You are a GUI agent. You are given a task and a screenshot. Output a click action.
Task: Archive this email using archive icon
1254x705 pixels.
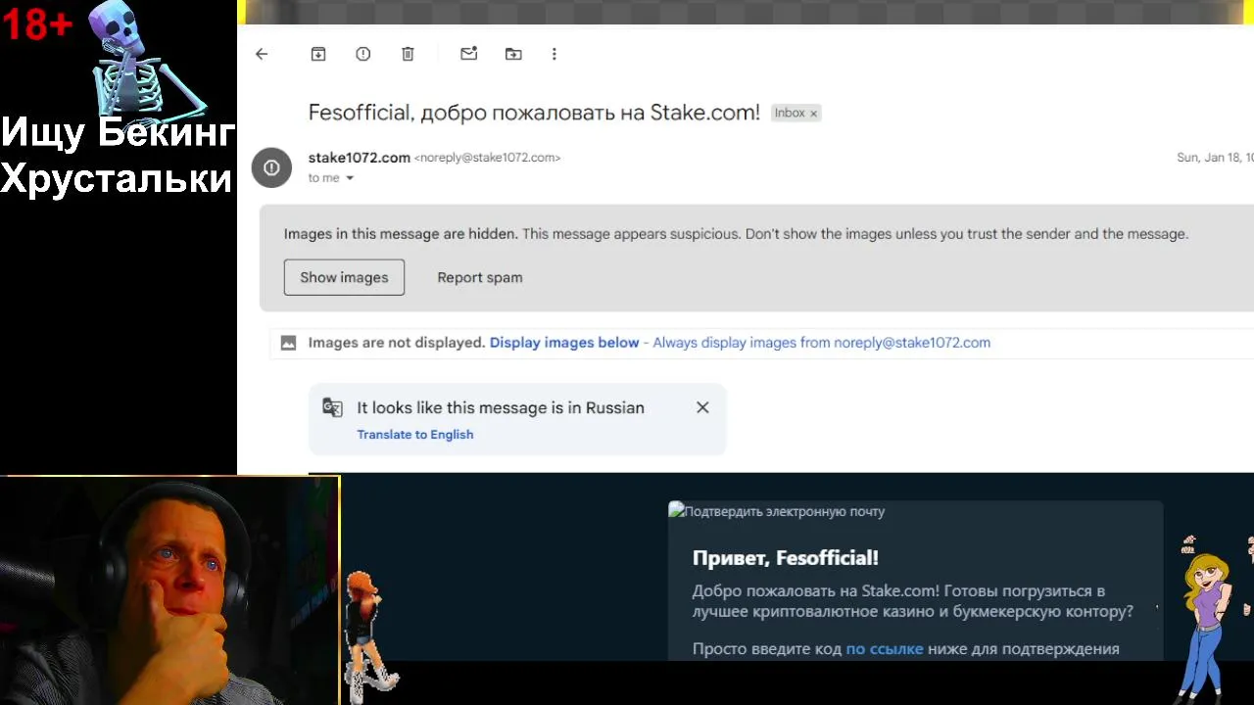pos(318,54)
